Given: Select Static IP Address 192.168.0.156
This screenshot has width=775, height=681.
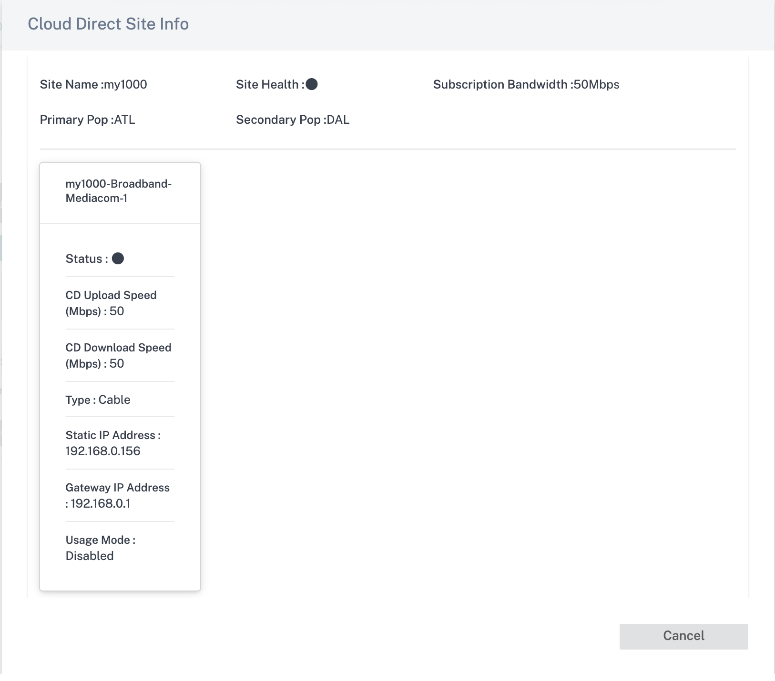Looking at the screenshot, I should coord(113,443).
